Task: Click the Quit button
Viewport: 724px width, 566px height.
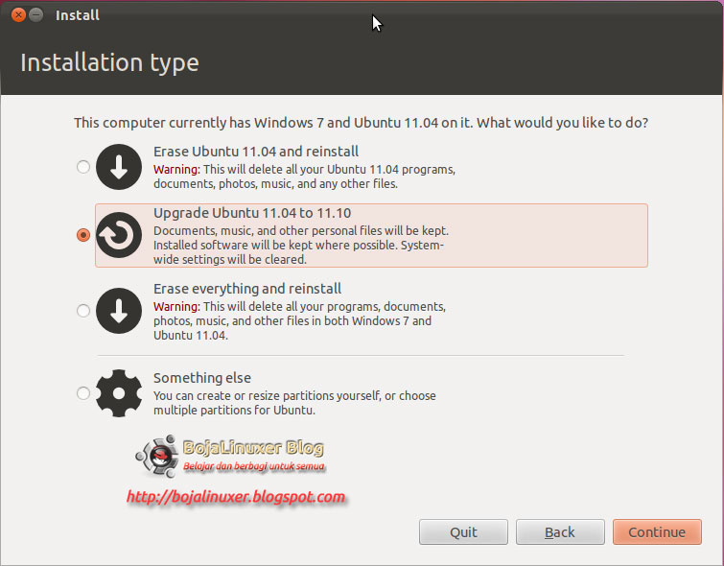Action: click(x=463, y=531)
